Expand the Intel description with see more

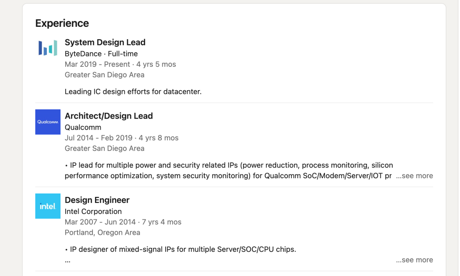[414, 260]
